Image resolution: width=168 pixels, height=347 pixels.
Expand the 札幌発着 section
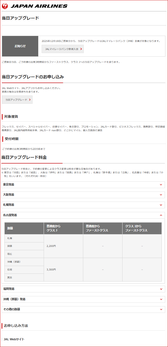[x=83, y=205]
